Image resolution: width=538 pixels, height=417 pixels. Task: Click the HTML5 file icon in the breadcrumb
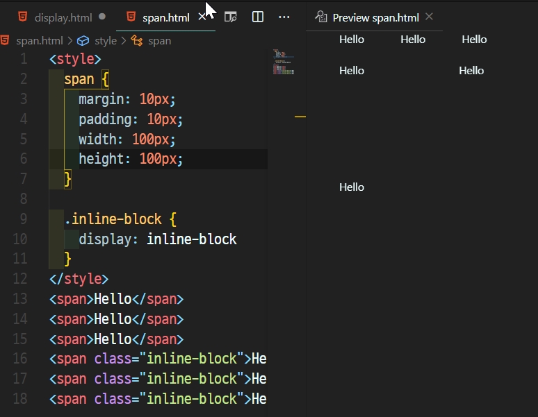5,40
